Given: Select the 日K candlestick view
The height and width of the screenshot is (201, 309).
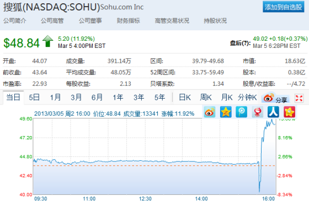Looking at the screenshot, I should click(185, 97).
